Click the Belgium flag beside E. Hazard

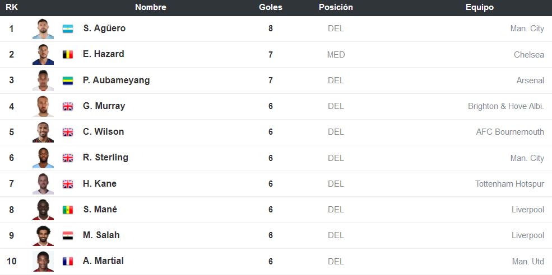tap(68, 54)
